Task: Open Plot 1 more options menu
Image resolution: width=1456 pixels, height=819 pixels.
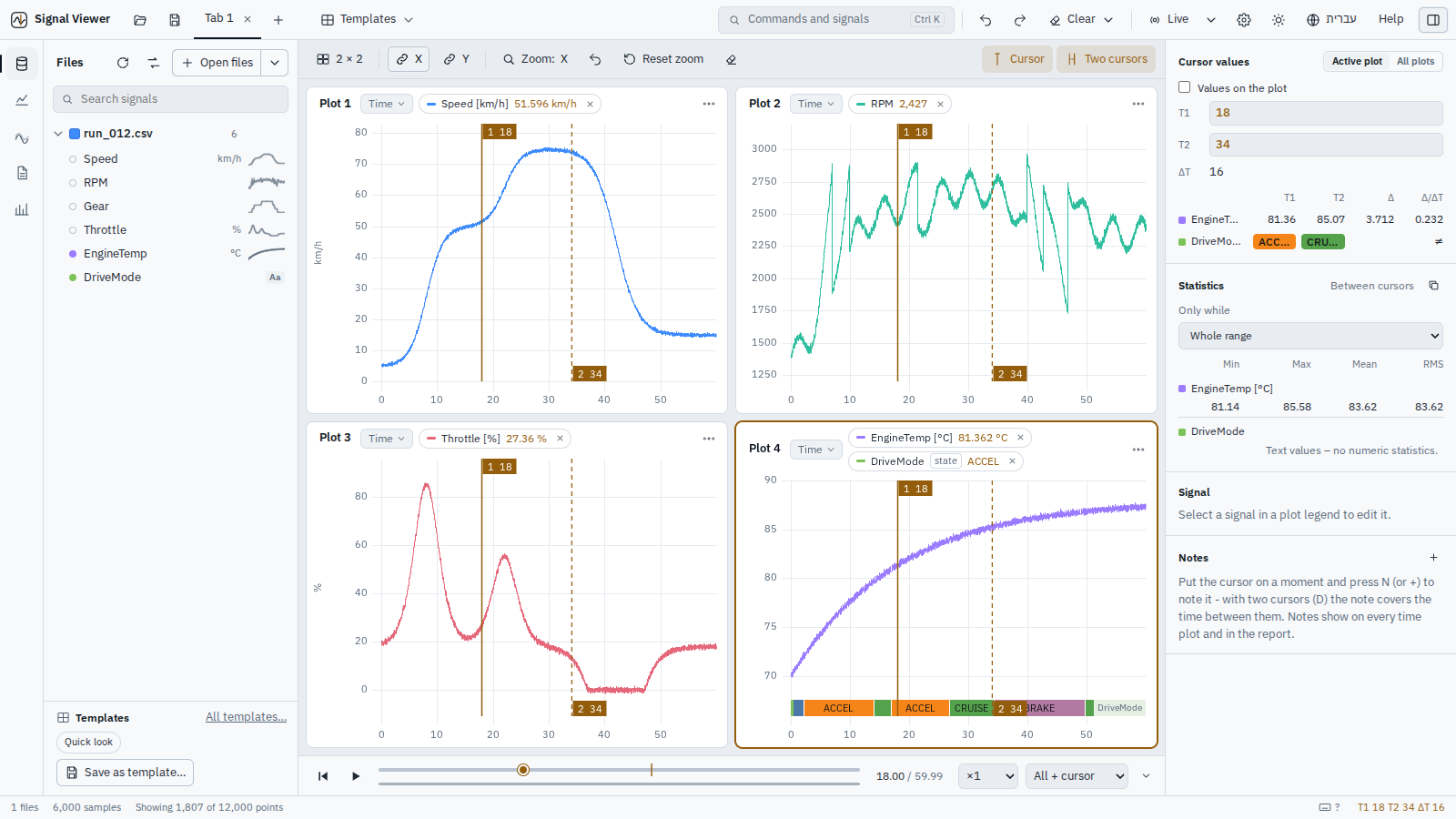Action: click(x=709, y=104)
